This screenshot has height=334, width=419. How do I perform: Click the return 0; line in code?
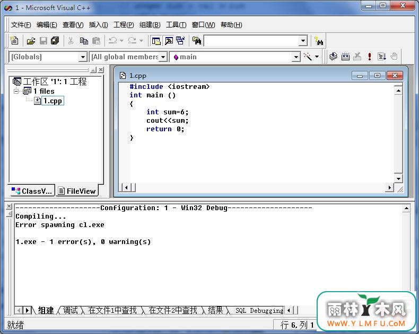(165, 129)
